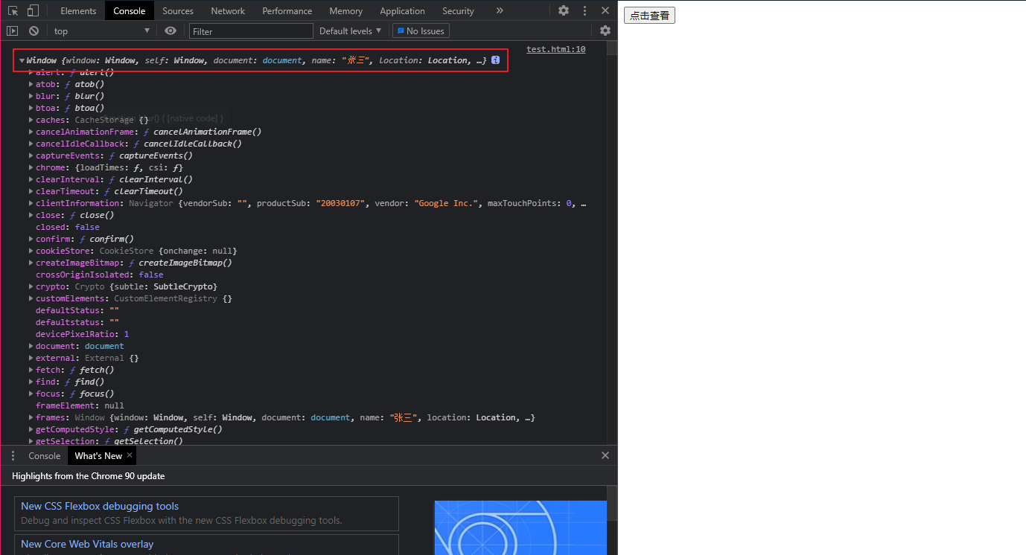Switch to the Memory tab
1026x555 pixels.
(x=345, y=10)
